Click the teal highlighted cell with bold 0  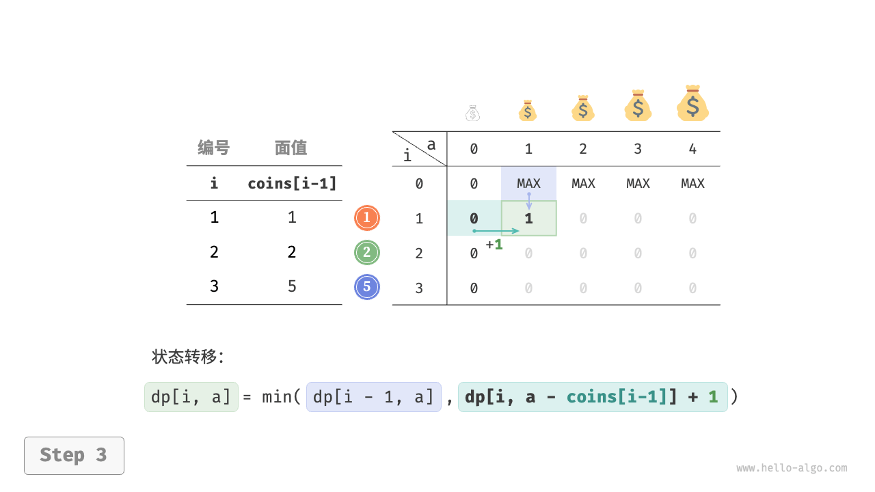474,219
